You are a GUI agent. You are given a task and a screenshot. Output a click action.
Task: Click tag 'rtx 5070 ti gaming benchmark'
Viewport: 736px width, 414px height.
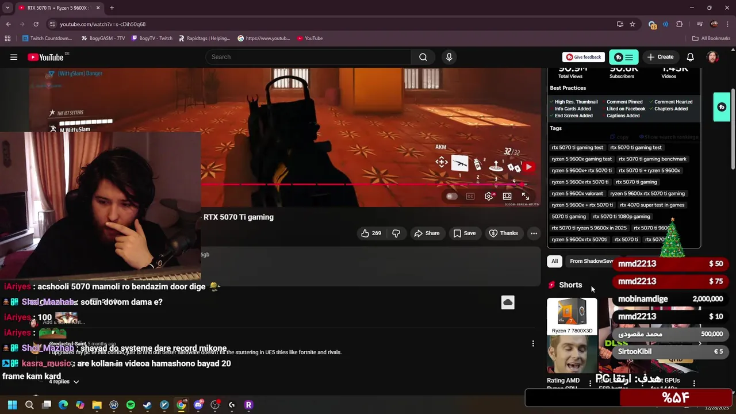652,159
